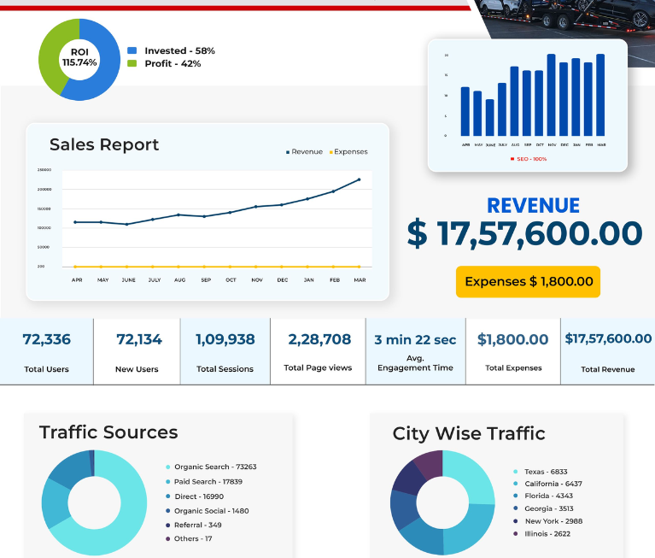Open the Total Users 72,336 tile
Screen dimensions: 655x558
46,351
